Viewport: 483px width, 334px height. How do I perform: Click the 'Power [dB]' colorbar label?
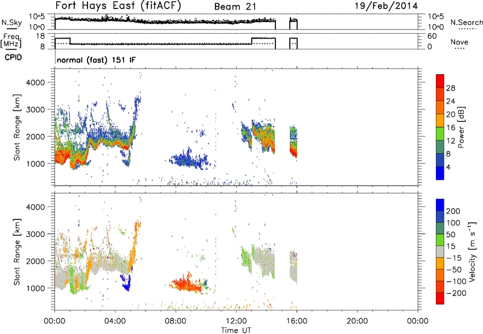click(461, 127)
